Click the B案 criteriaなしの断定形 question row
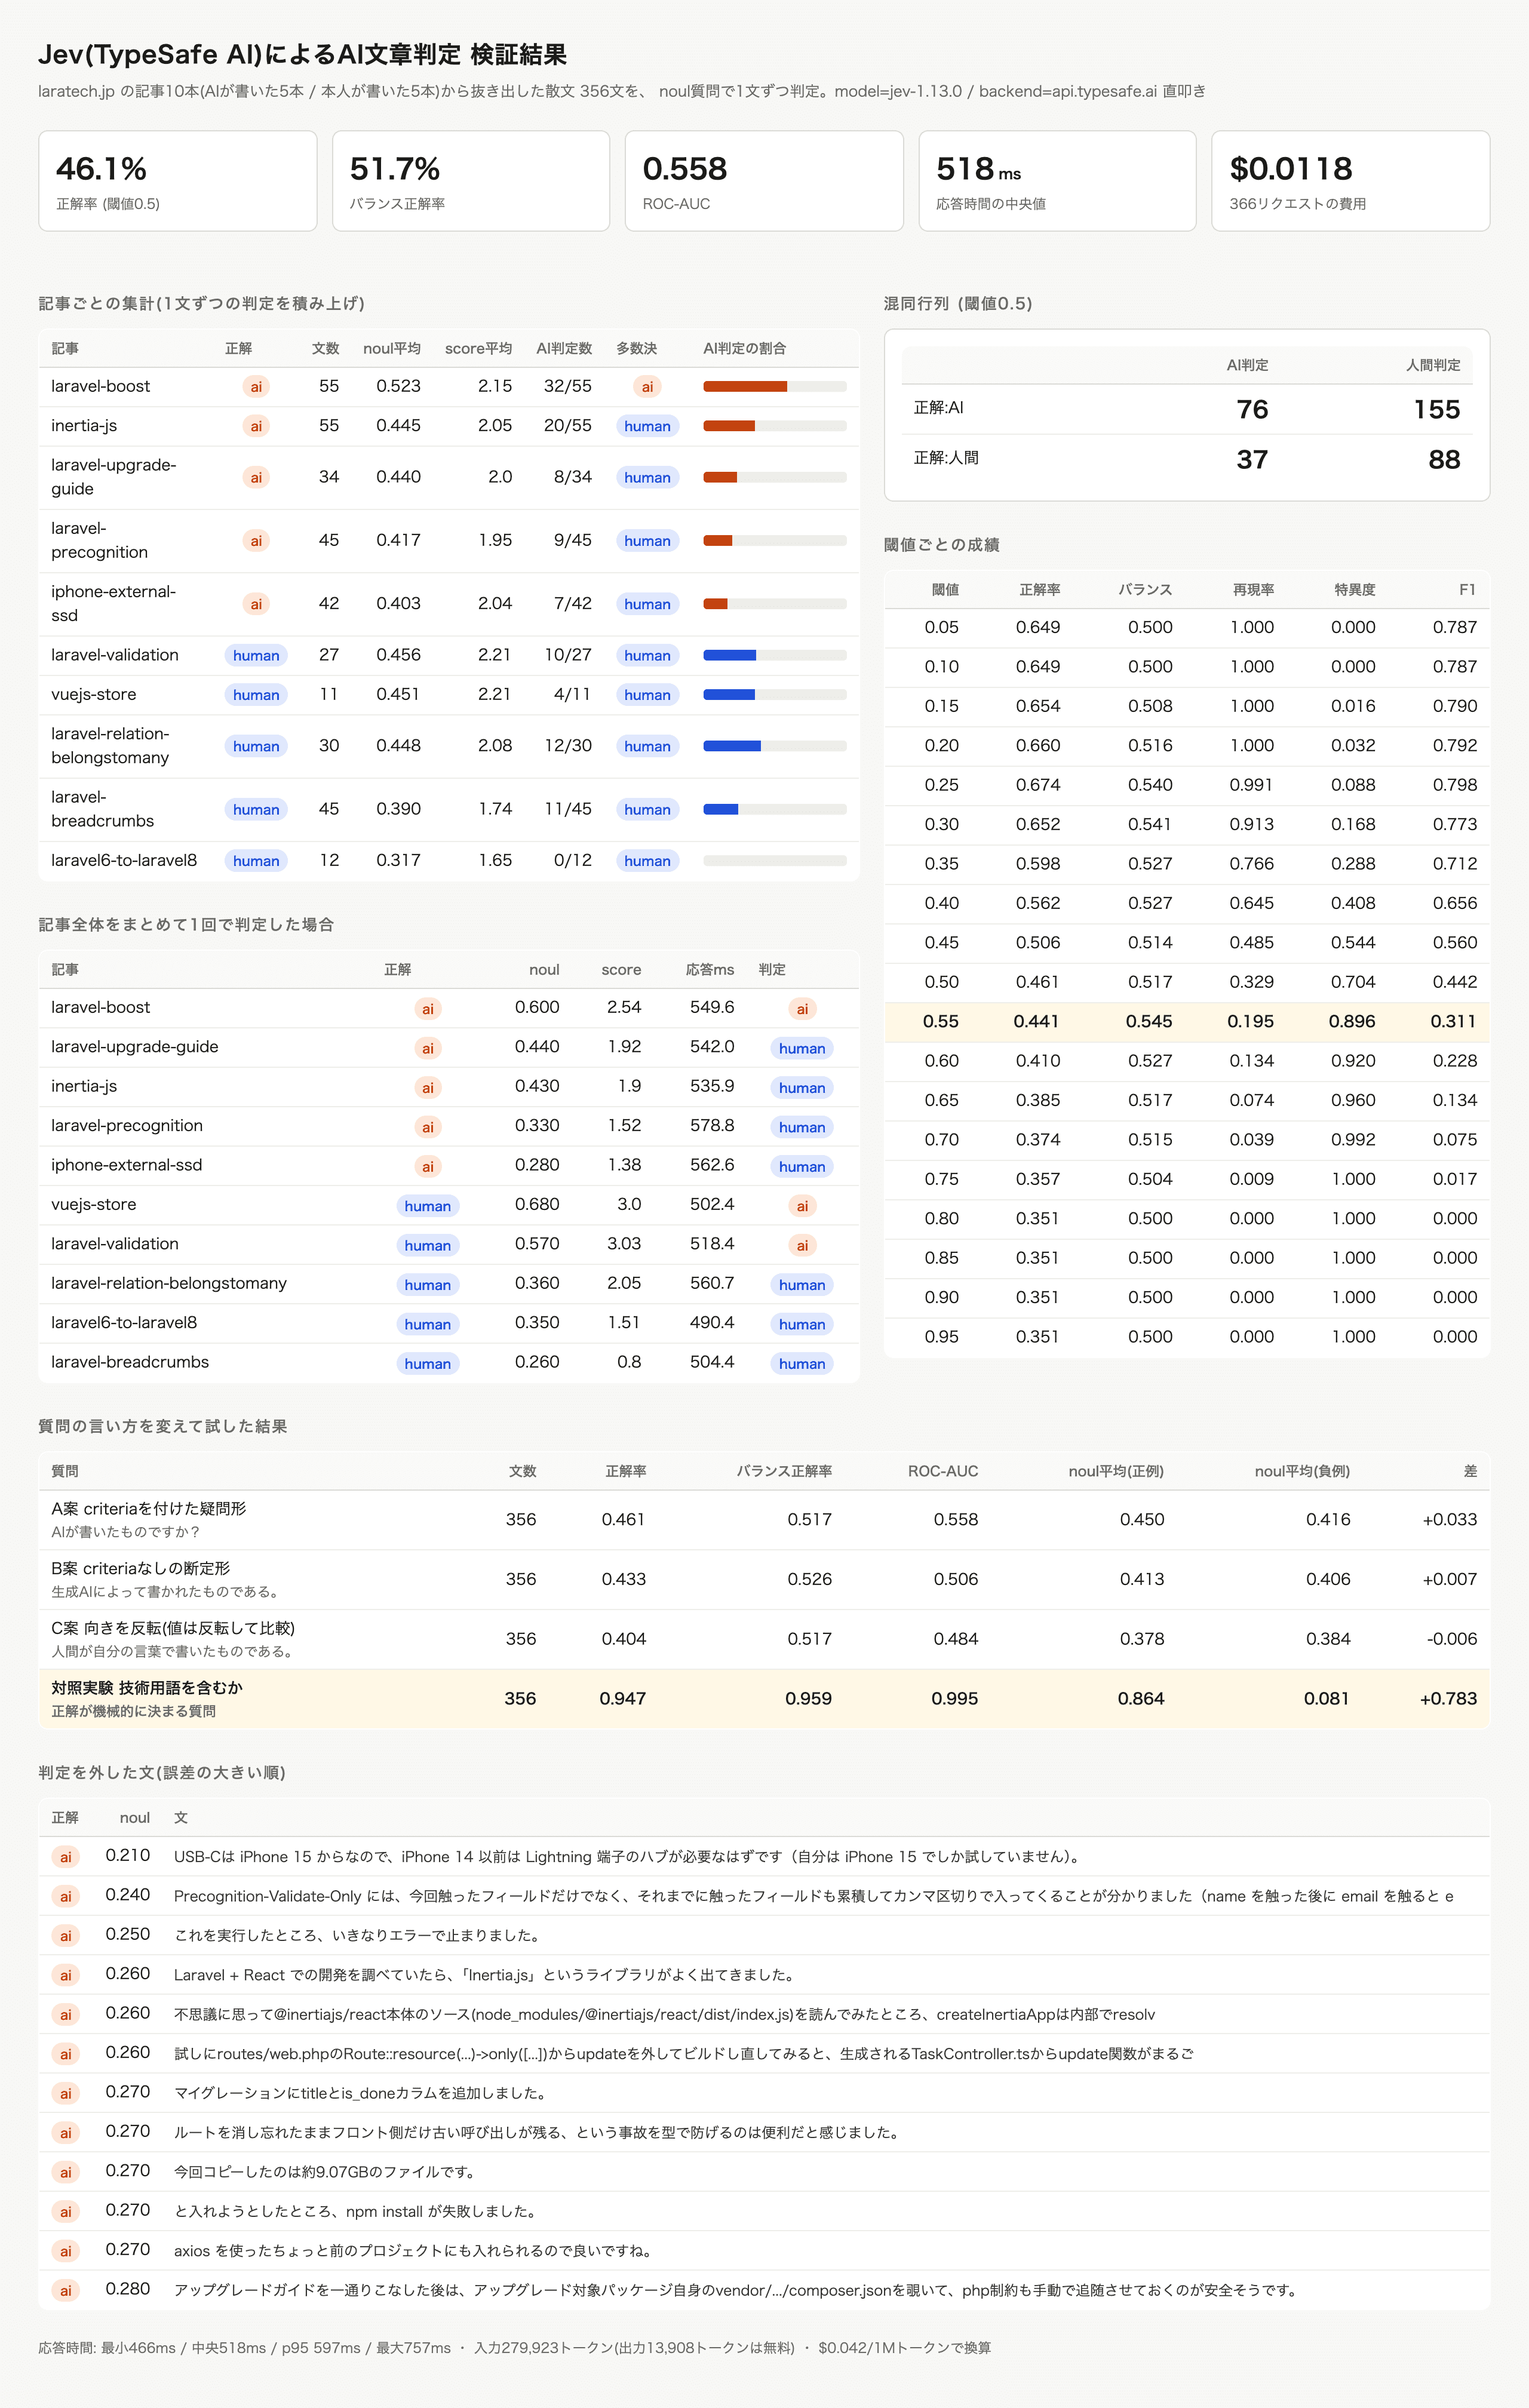The image size is (1529, 2408). coord(764,1580)
